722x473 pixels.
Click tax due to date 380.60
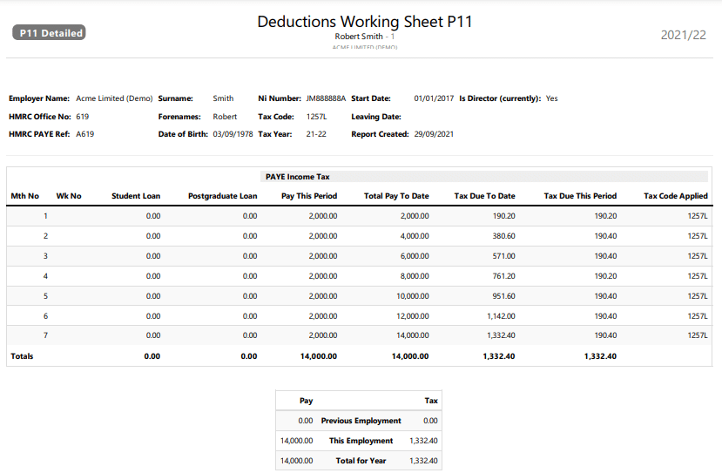coord(503,236)
